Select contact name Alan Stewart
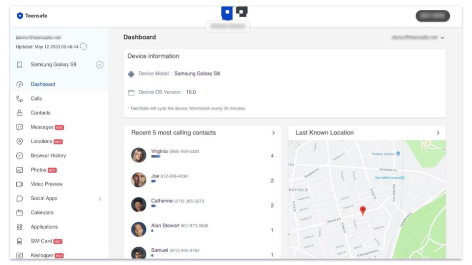This screenshot has height=265, width=472. point(165,225)
